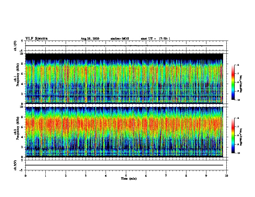The height and width of the screenshot is (197, 255).
Task: Click the "-6" label on upper color bar
Action: tap(238, 65)
